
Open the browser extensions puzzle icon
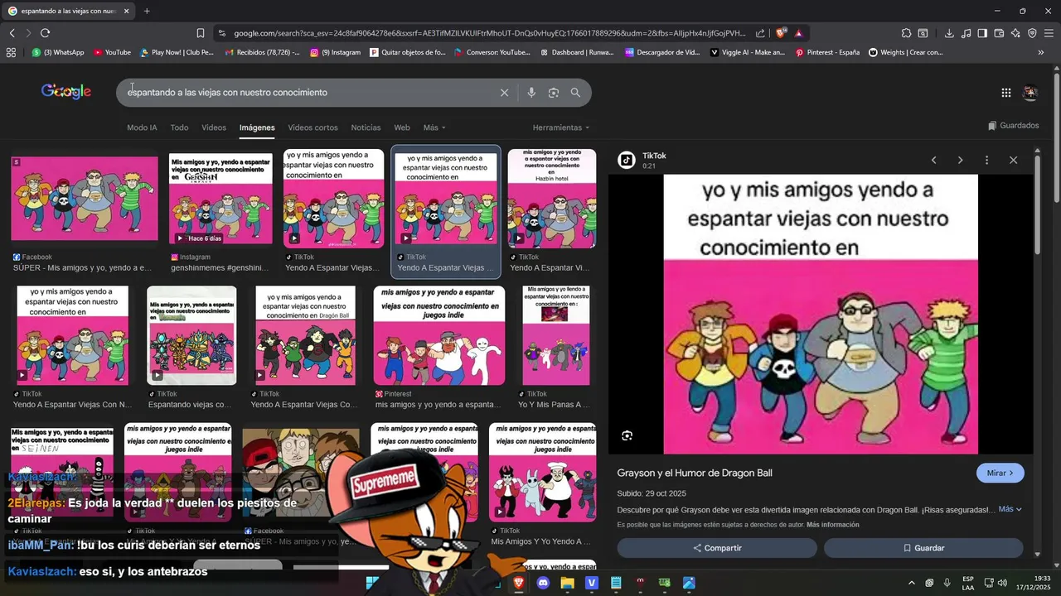[906, 33]
